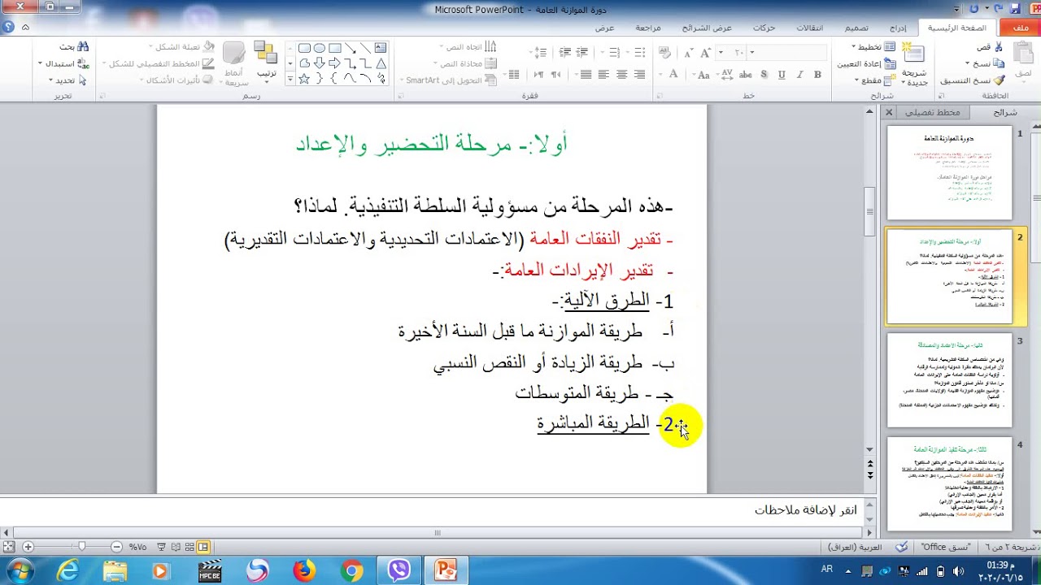Switch to Slide Sorter view icon
This screenshot has width=1041, height=585.
point(189,547)
